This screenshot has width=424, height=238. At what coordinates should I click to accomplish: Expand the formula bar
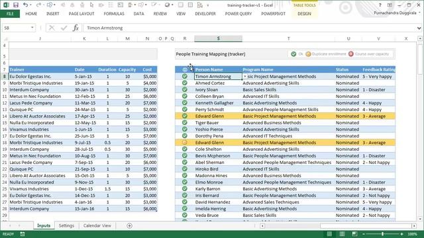click(x=419, y=28)
